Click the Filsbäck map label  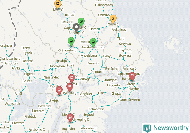[x=30, y=117]
